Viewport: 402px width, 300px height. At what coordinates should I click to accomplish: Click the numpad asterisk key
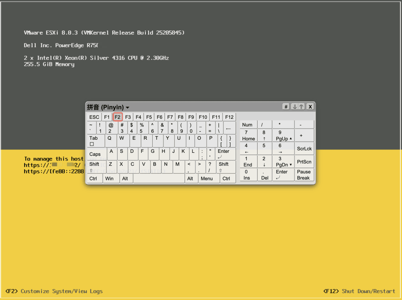[x=283, y=125]
